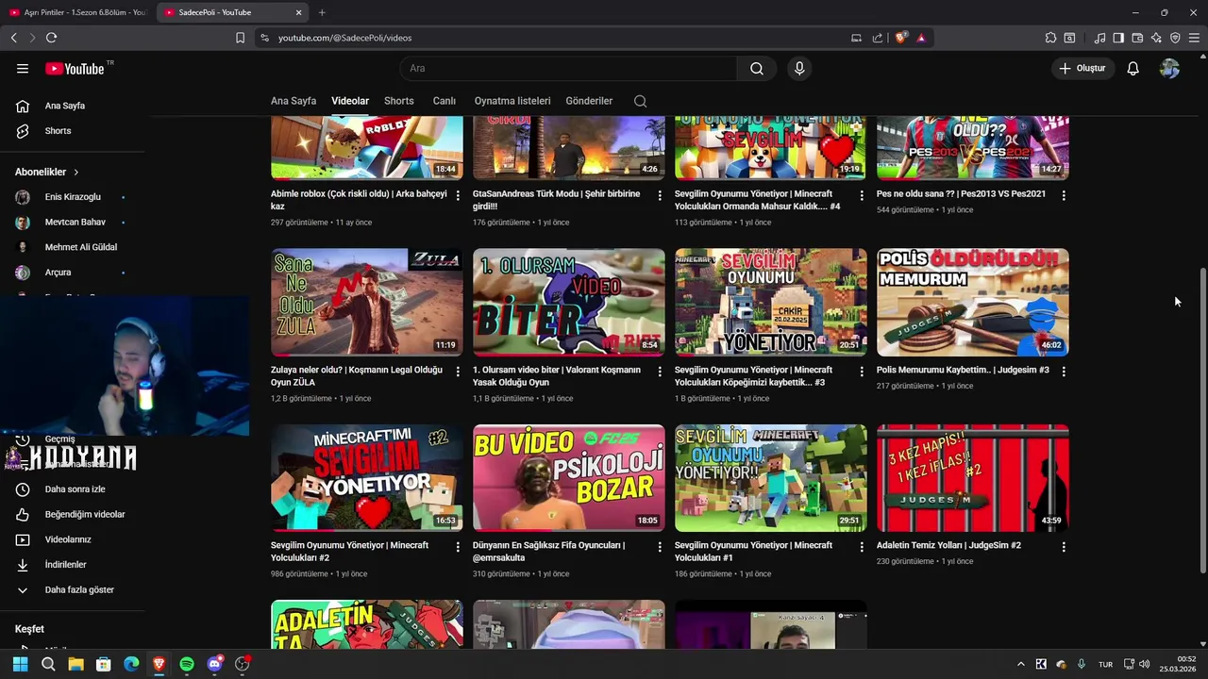Open 'Pes ne oldu sana ??' video title
Viewport: 1208px width, 679px height.
(x=961, y=194)
